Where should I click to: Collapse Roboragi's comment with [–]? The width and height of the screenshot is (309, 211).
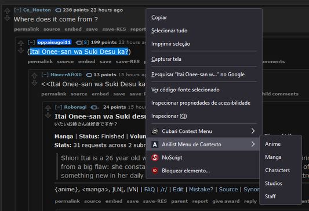[x=59, y=107]
